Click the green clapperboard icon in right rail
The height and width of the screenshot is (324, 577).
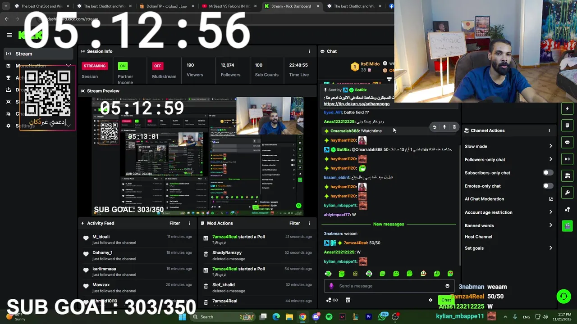coord(568,225)
